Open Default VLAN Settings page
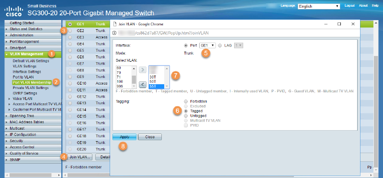This screenshot has height=178, width=383. click(31, 61)
